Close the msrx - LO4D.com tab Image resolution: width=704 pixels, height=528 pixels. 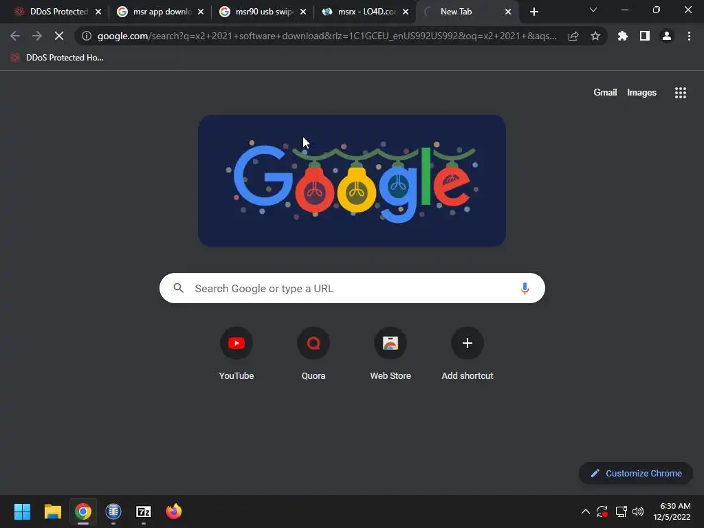click(x=406, y=12)
